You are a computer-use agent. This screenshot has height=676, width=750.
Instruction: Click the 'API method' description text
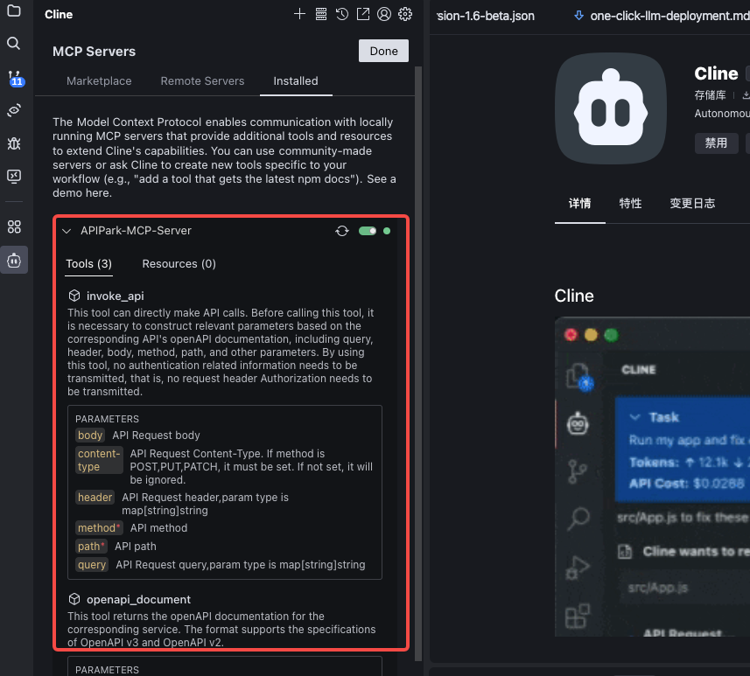tap(158, 528)
